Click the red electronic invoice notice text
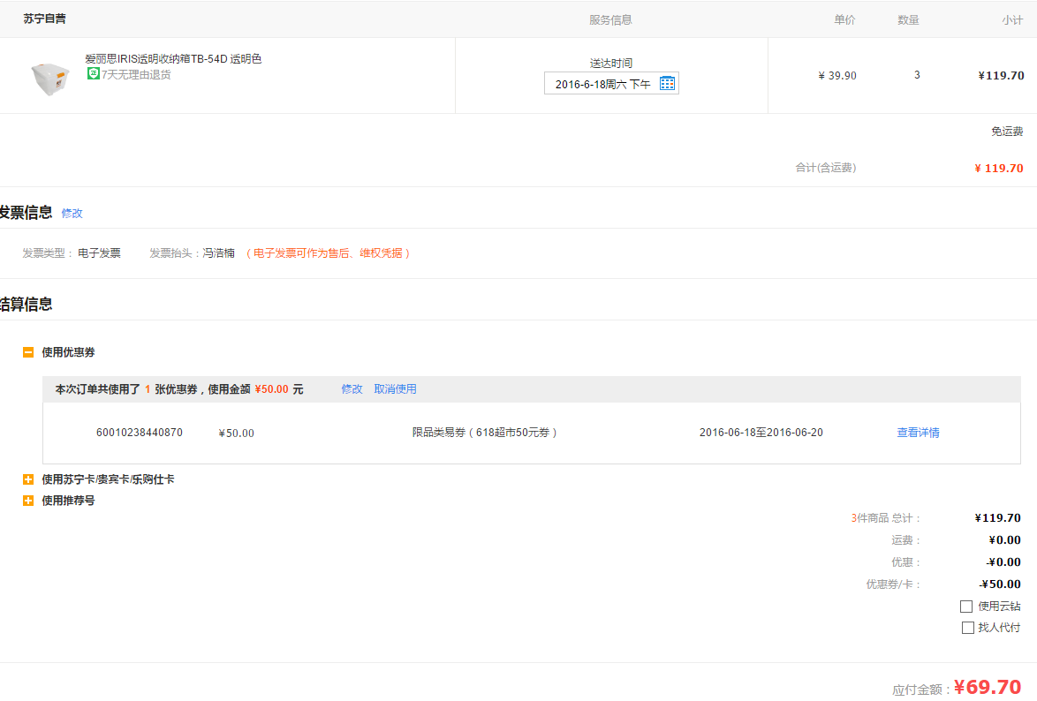 [328, 253]
